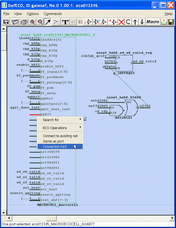The image size is (176, 228).
Task: Select Connection hint in context menu
Action: click(55, 146)
